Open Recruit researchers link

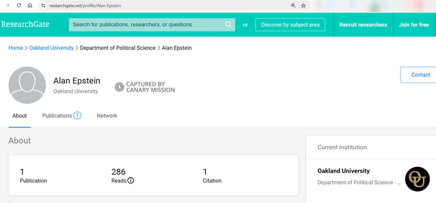[x=363, y=24]
